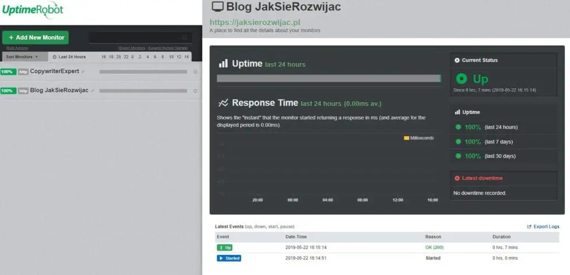The height and width of the screenshot is (275, 570).
Task: Click the Uptime bar chart icon
Action: click(x=223, y=63)
